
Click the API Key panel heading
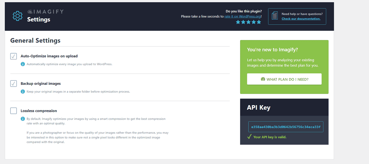(x=259, y=107)
